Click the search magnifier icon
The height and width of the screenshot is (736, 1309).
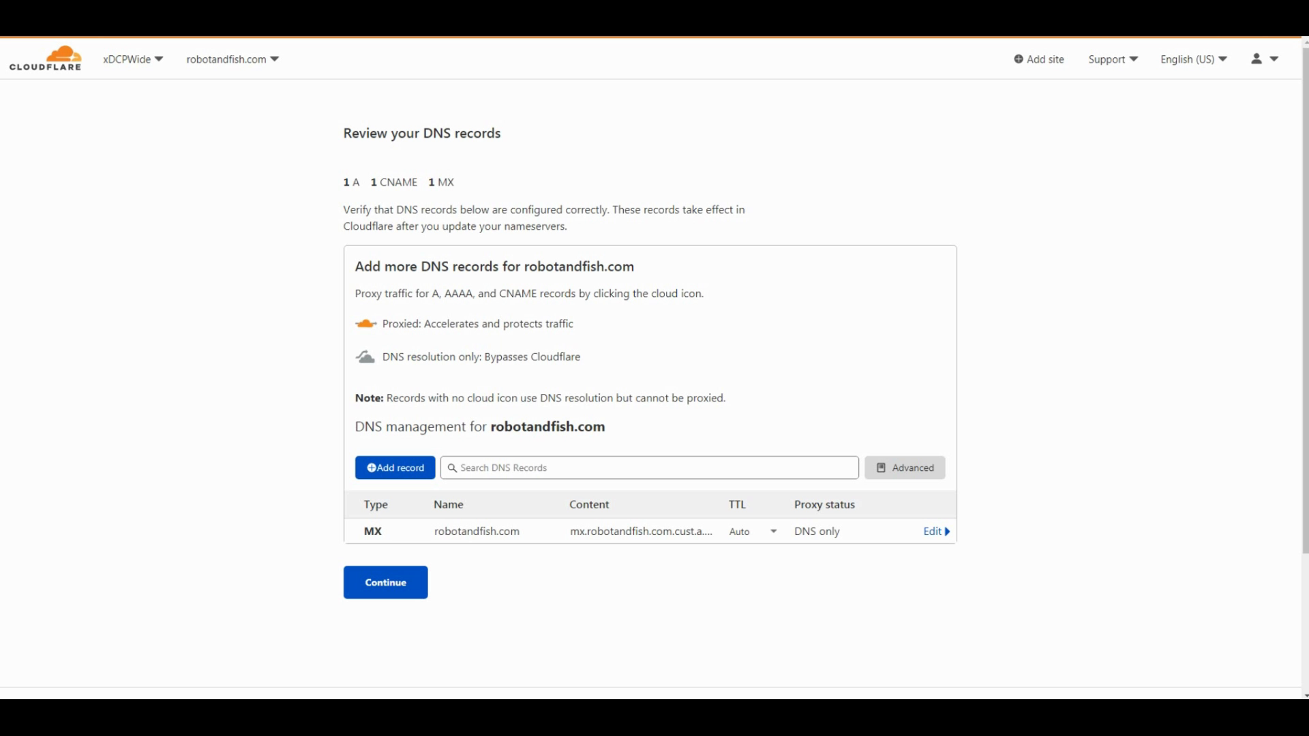click(452, 468)
